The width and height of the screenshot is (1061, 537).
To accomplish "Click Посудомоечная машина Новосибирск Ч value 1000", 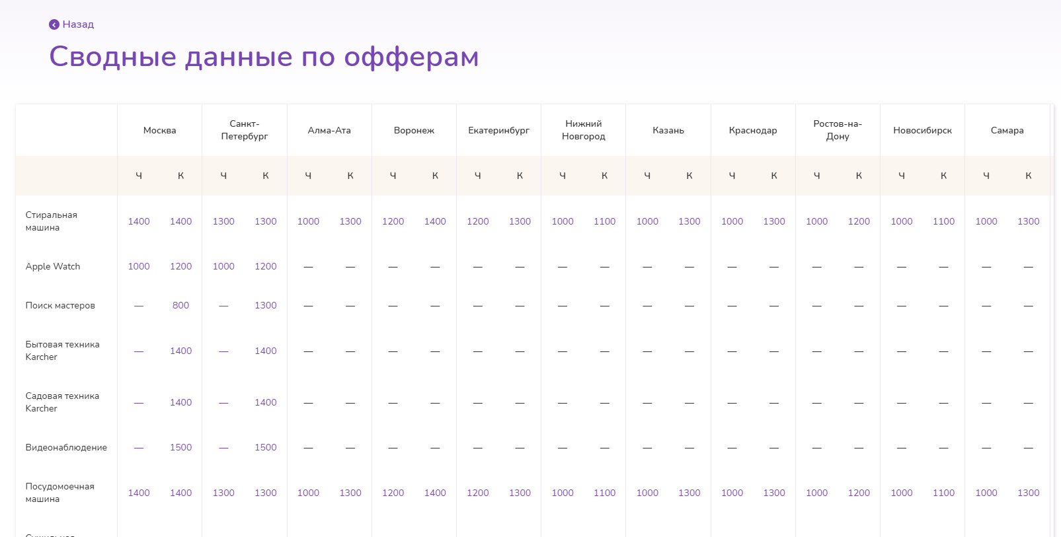I will (x=902, y=493).
